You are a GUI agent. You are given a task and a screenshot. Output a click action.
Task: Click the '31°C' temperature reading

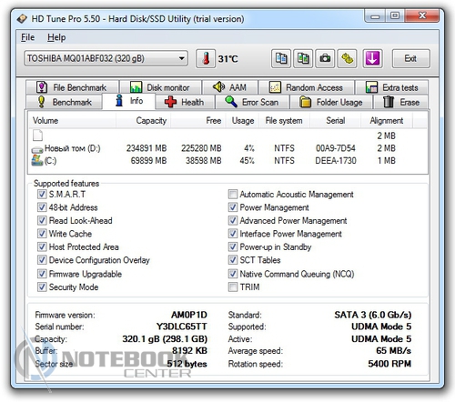click(x=227, y=58)
